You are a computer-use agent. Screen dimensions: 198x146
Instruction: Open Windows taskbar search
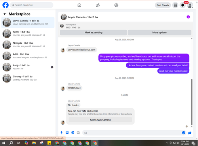[x=11, y=143]
